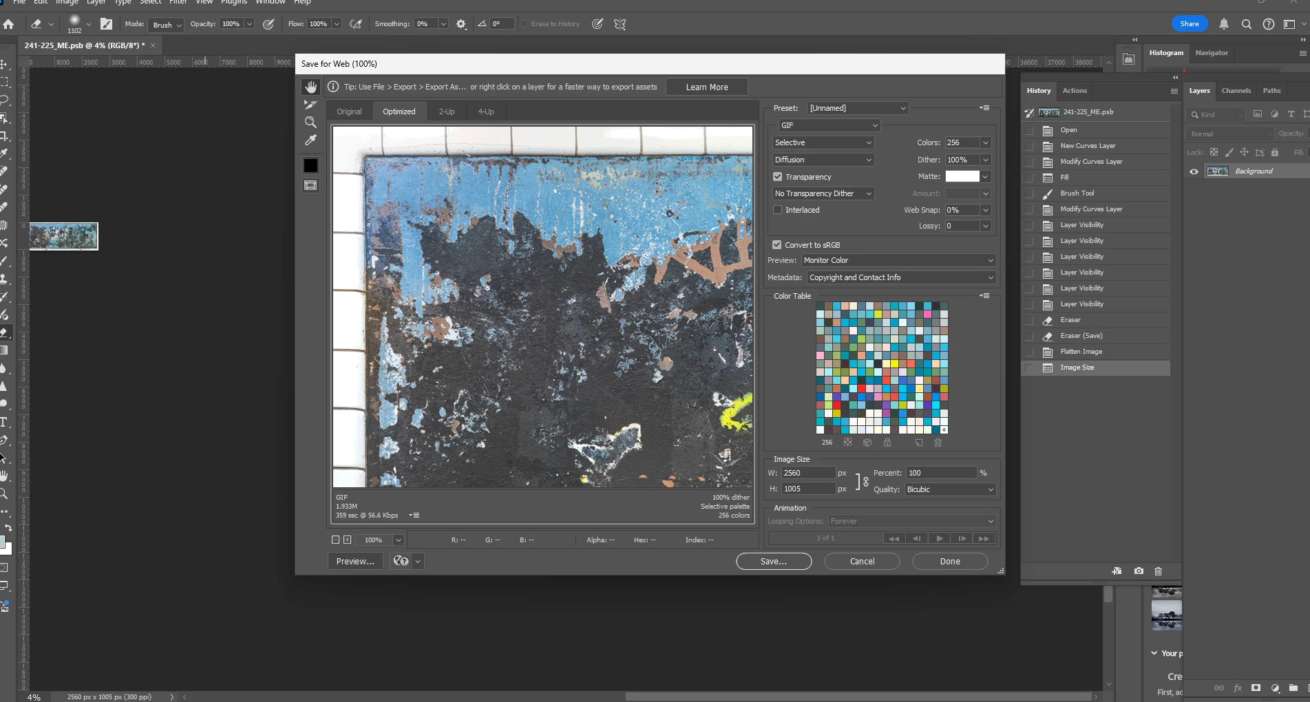This screenshot has height=702, width=1310.
Task: Select the Hand tool in Save for Web
Action: coord(311,87)
